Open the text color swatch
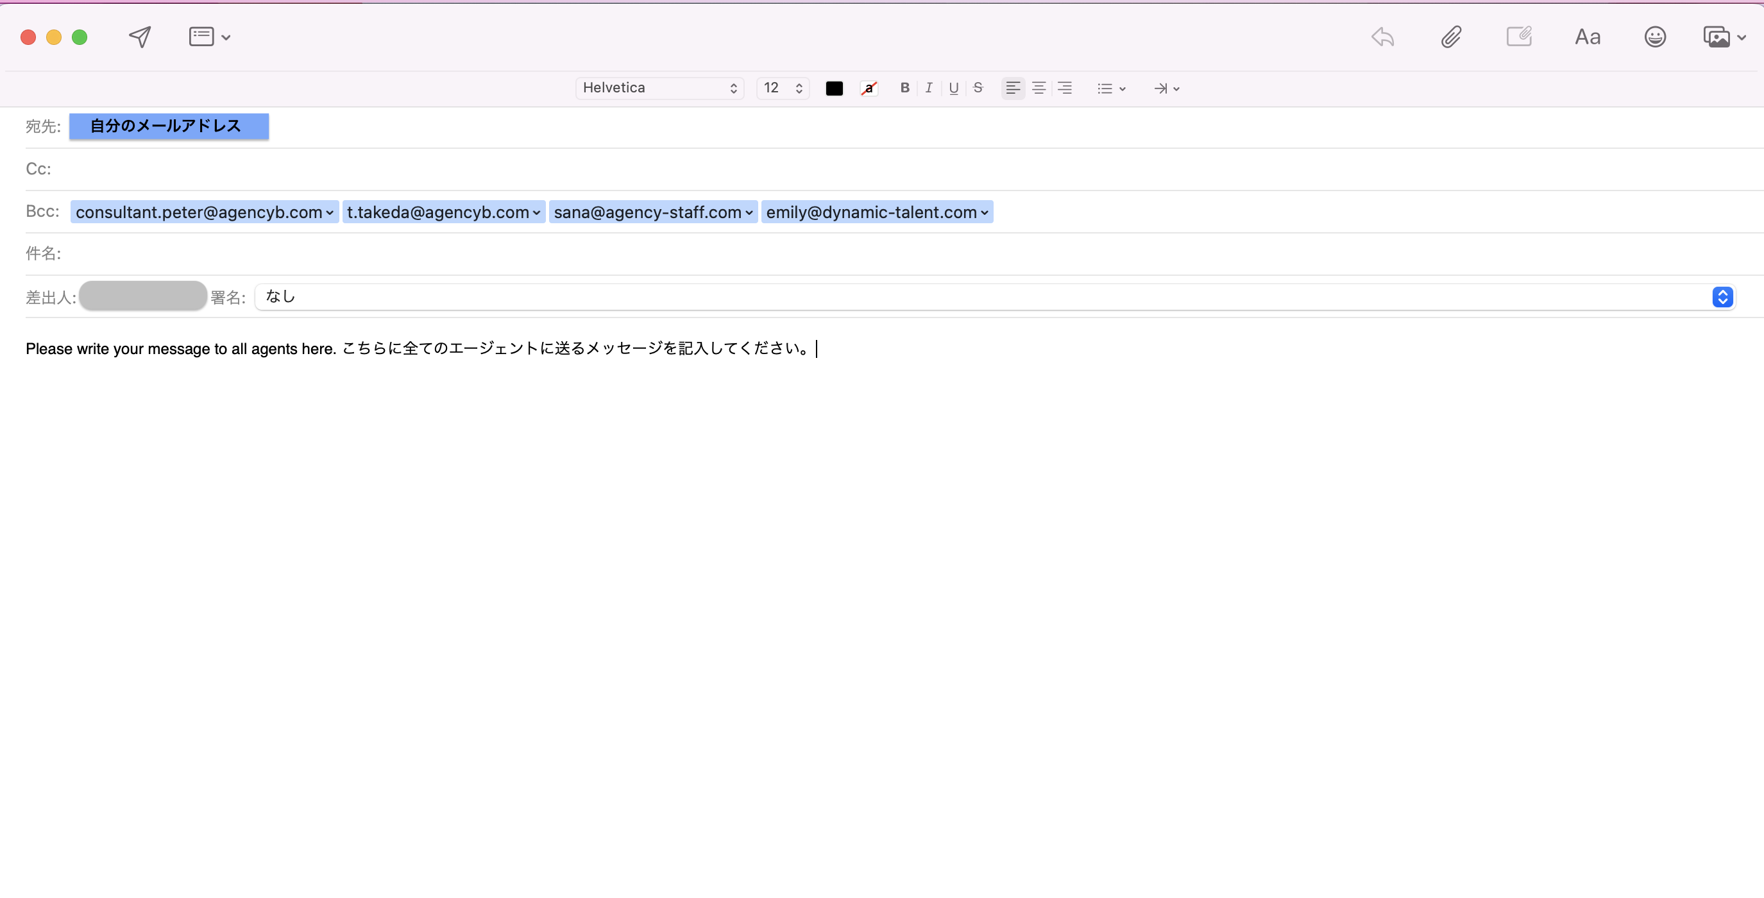Viewport: 1764px width, 898px height. (834, 88)
